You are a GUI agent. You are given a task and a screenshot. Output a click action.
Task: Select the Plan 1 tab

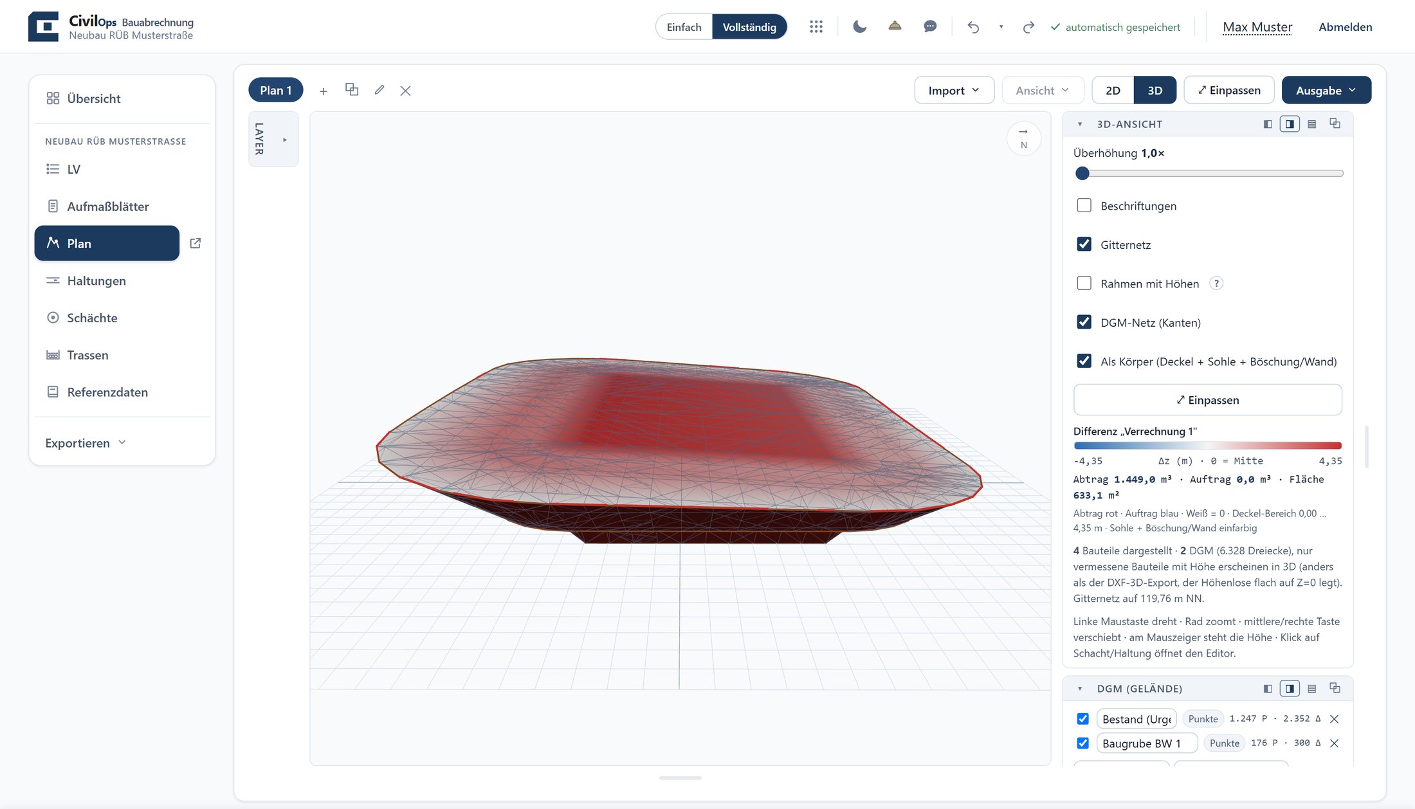point(275,90)
